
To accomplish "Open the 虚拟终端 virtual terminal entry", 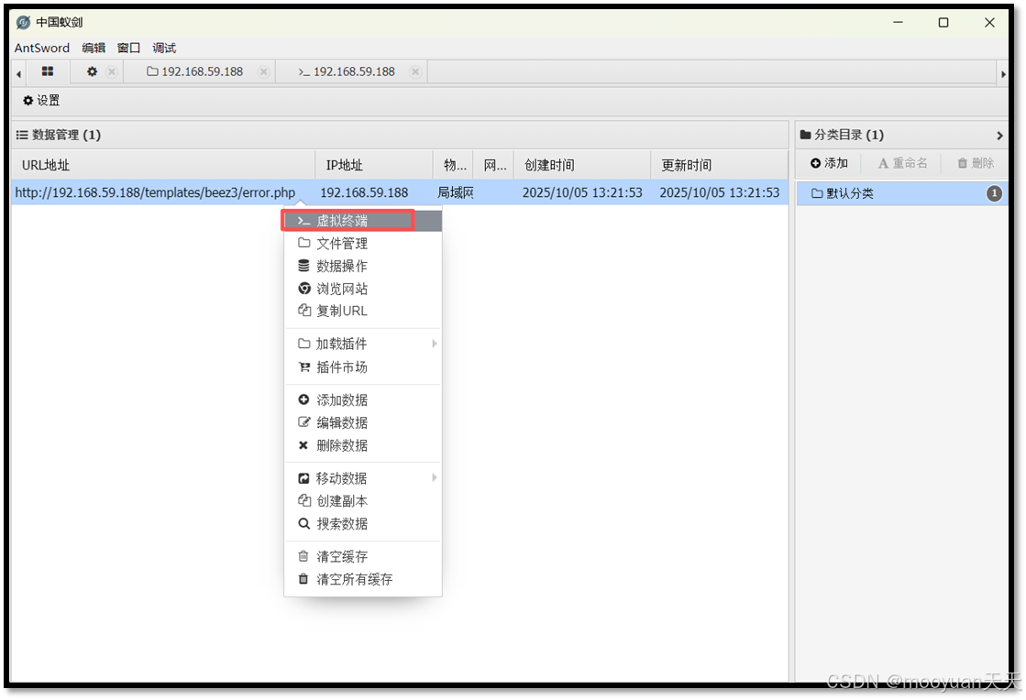I will click(x=363, y=221).
